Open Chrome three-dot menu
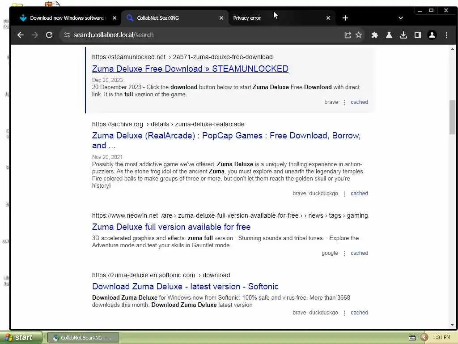The height and width of the screenshot is (344, 458). 446,35
